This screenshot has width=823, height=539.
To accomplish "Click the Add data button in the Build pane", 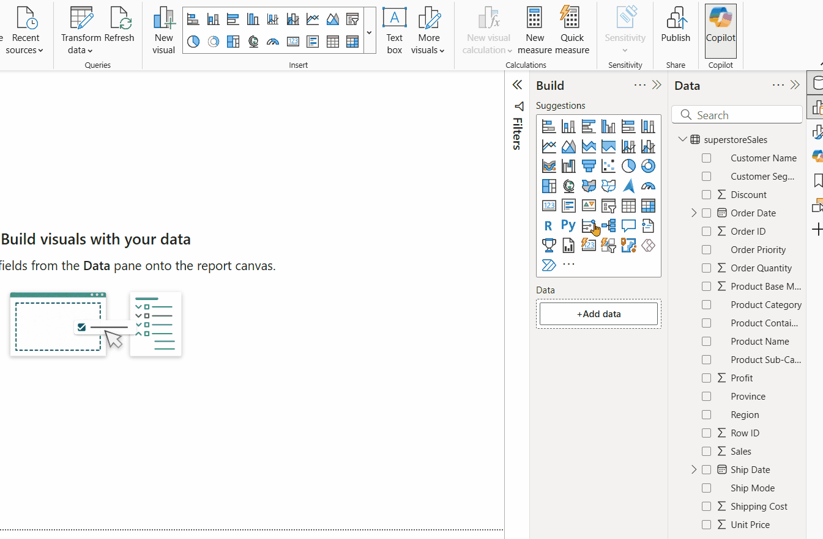I will pyautogui.click(x=598, y=313).
